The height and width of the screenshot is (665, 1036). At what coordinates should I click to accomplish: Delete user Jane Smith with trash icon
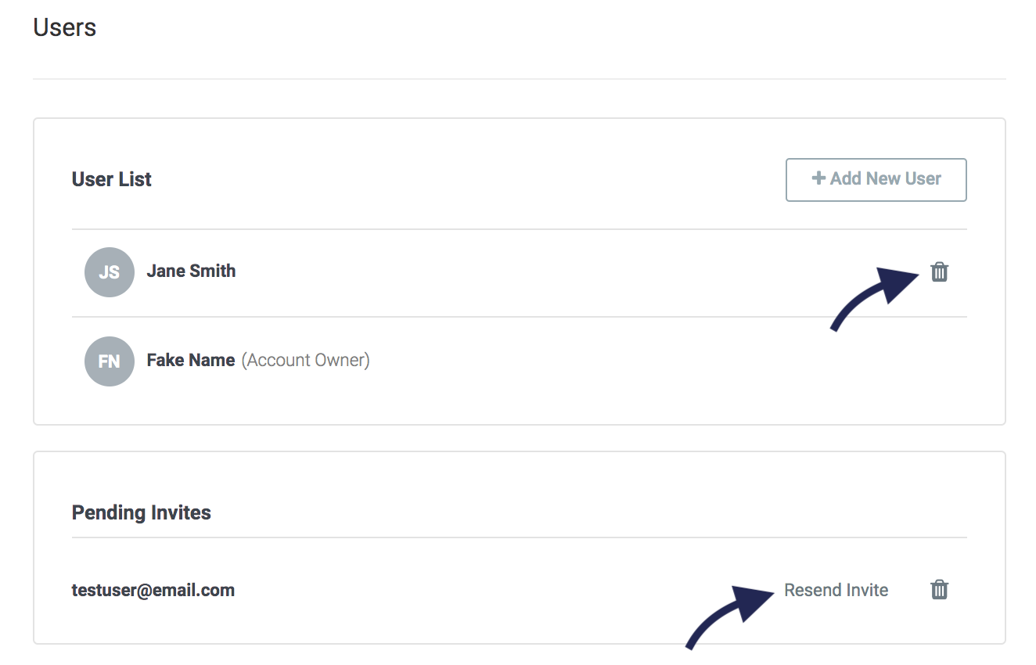click(939, 272)
